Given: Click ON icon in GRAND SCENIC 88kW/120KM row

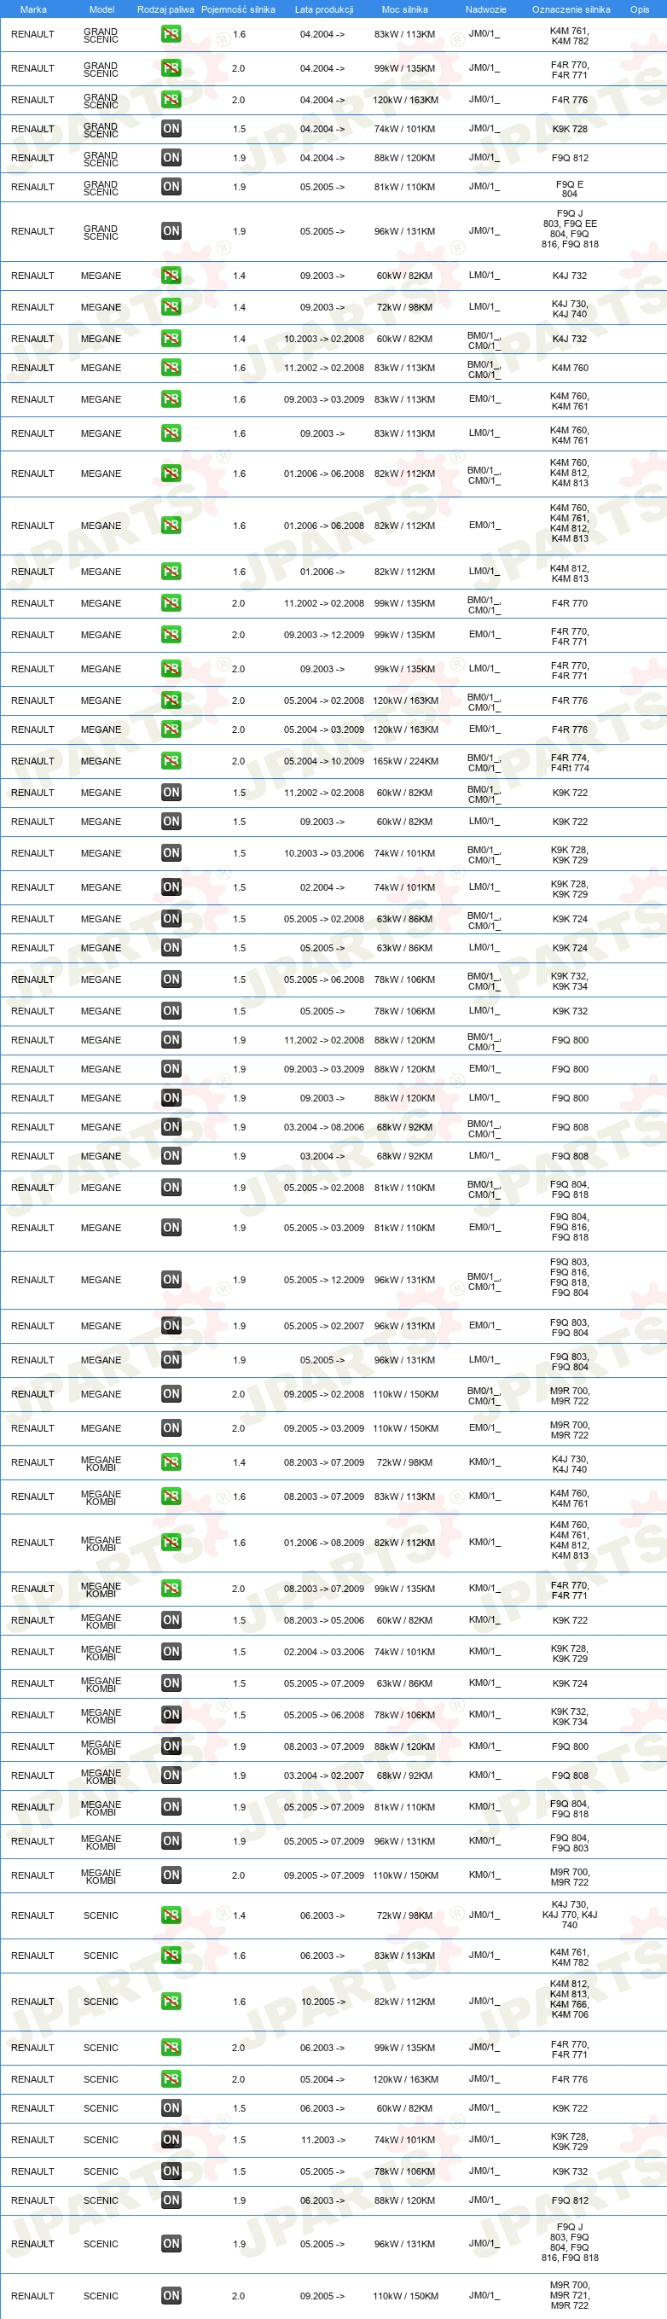Looking at the screenshot, I should 171,158.
